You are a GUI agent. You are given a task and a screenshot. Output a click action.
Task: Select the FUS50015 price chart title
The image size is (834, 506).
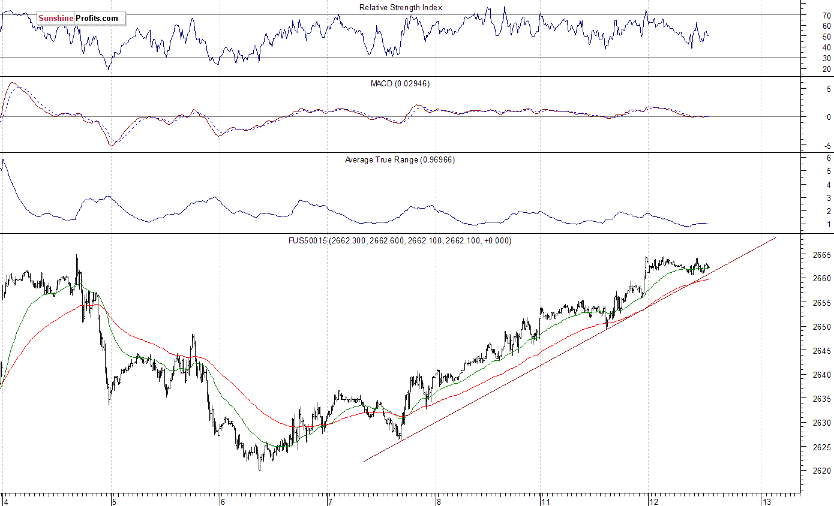pyautogui.click(x=400, y=240)
